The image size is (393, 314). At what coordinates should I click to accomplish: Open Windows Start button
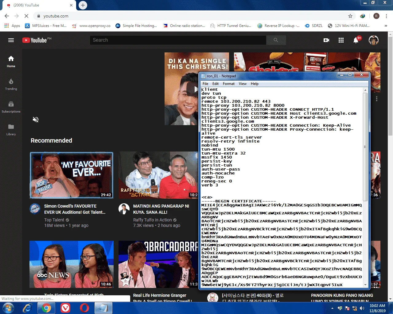click(8, 308)
